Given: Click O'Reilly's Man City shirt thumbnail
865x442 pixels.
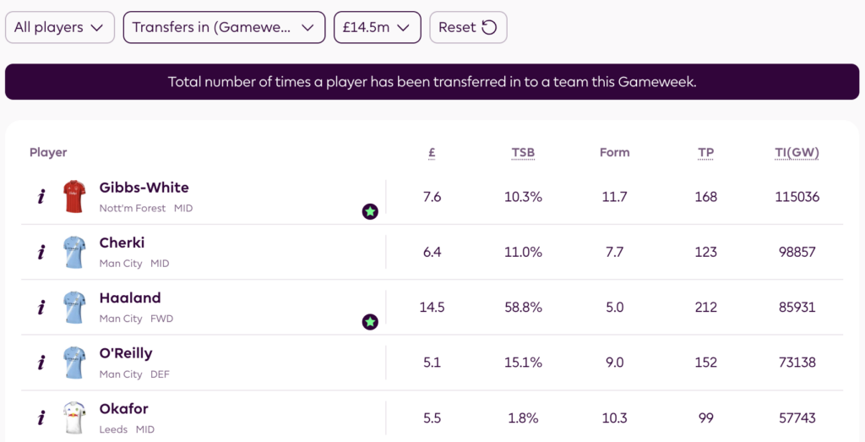Looking at the screenshot, I should click(x=74, y=363).
